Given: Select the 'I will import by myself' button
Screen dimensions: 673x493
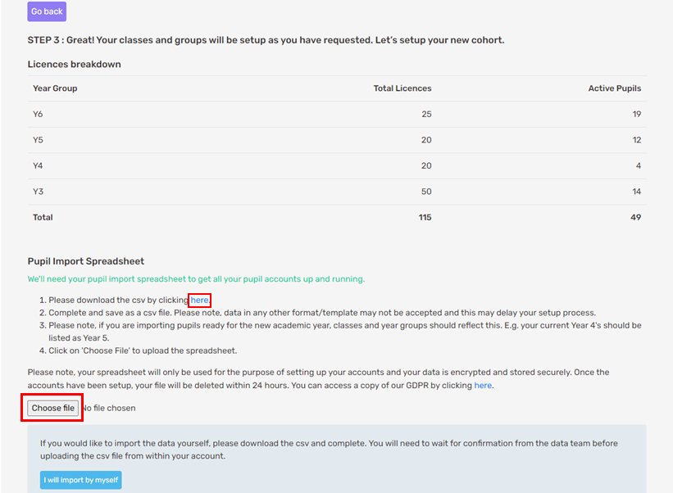Looking at the screenshot, I should coord(80,480).
